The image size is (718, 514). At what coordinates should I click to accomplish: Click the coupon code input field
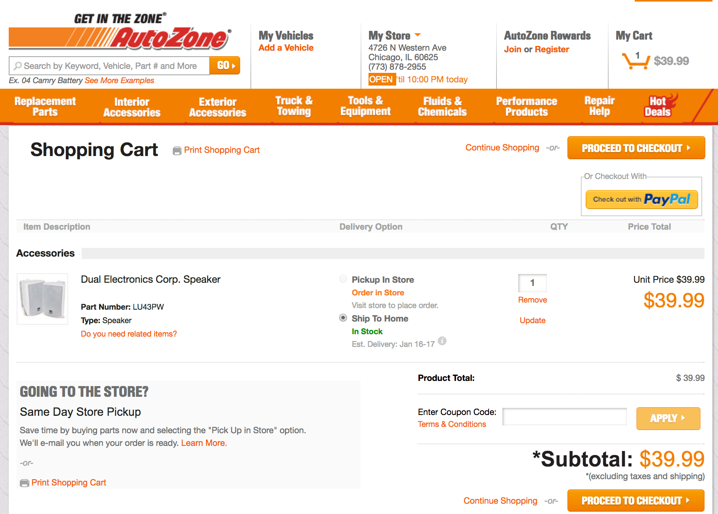(x=564, y=417)
